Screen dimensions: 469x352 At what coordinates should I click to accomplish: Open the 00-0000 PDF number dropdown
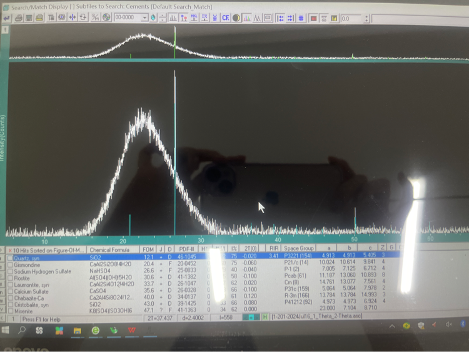click(x=145, y=18)
